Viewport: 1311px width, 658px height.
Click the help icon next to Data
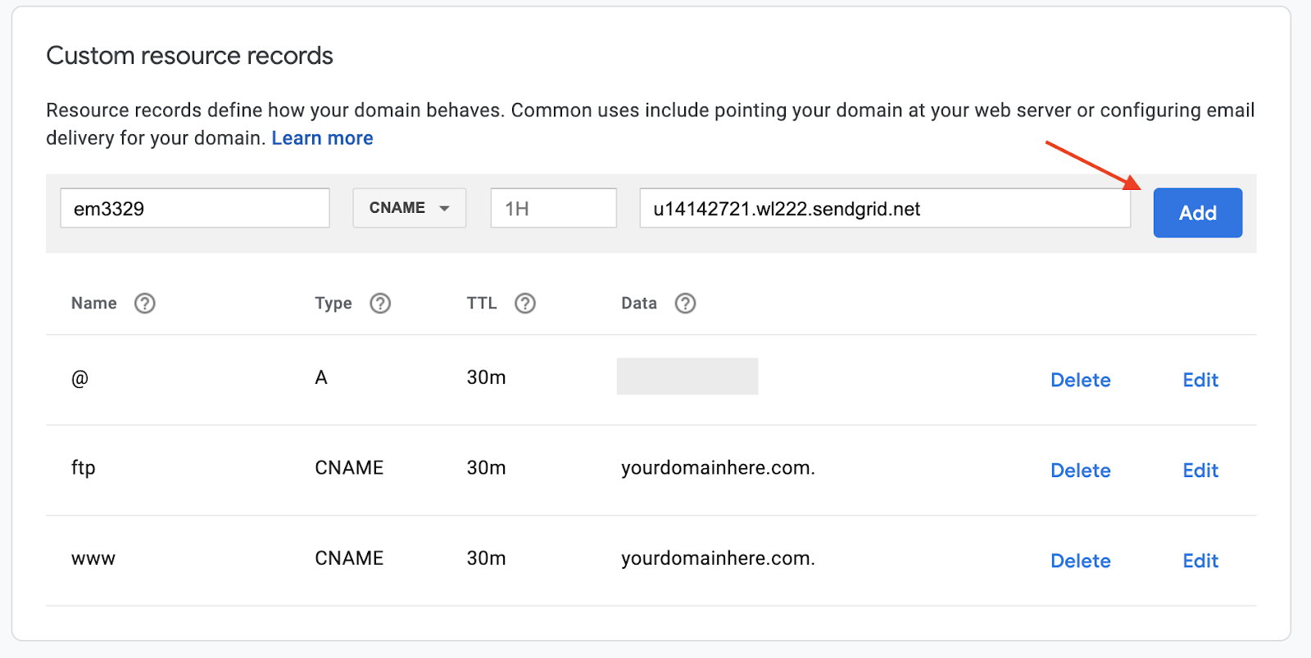click(685, 304)
